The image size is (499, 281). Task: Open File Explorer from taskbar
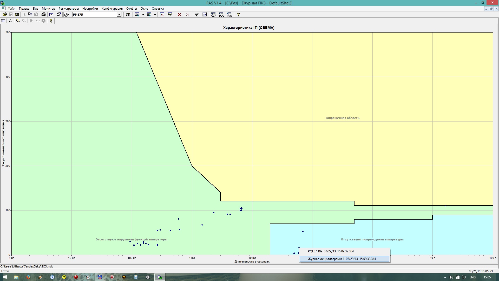[x=16, y=277]
